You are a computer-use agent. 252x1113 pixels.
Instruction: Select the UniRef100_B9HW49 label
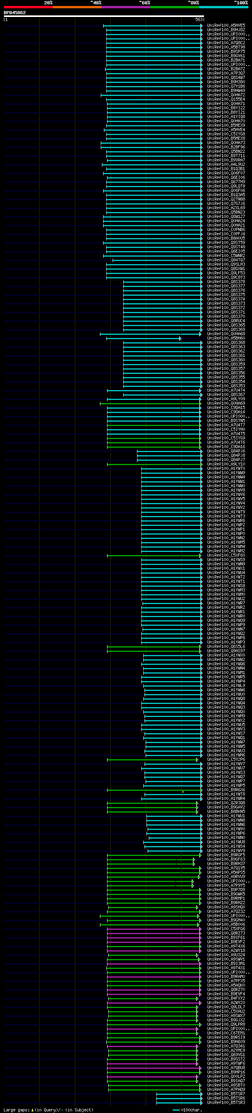(226, 91)
